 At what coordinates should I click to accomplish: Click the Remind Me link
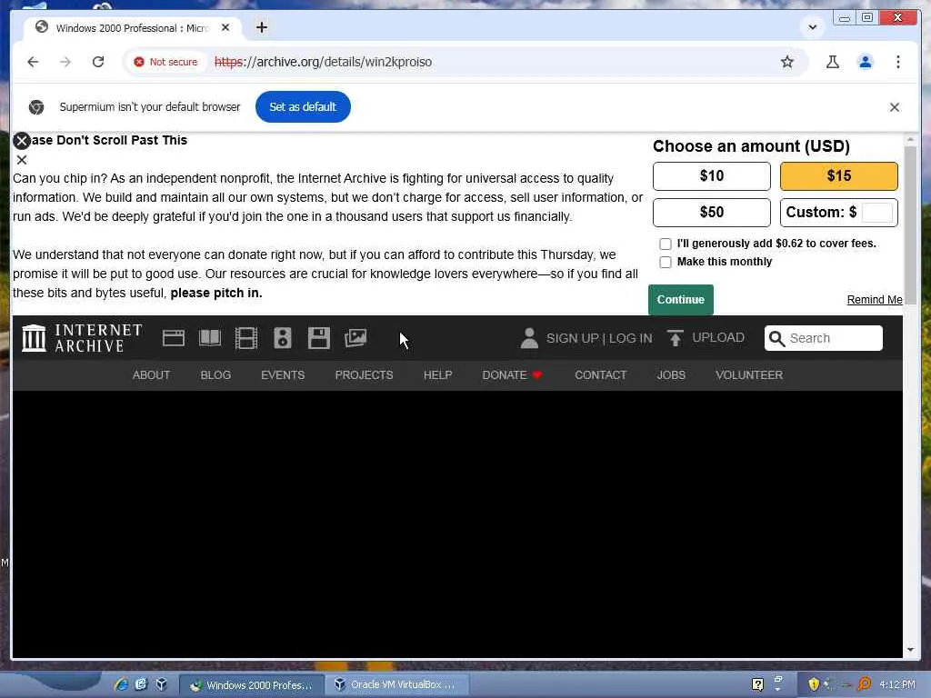click(x=874, y=300)
